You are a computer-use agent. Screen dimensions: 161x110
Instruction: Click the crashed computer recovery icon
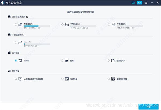pos(20,79)
